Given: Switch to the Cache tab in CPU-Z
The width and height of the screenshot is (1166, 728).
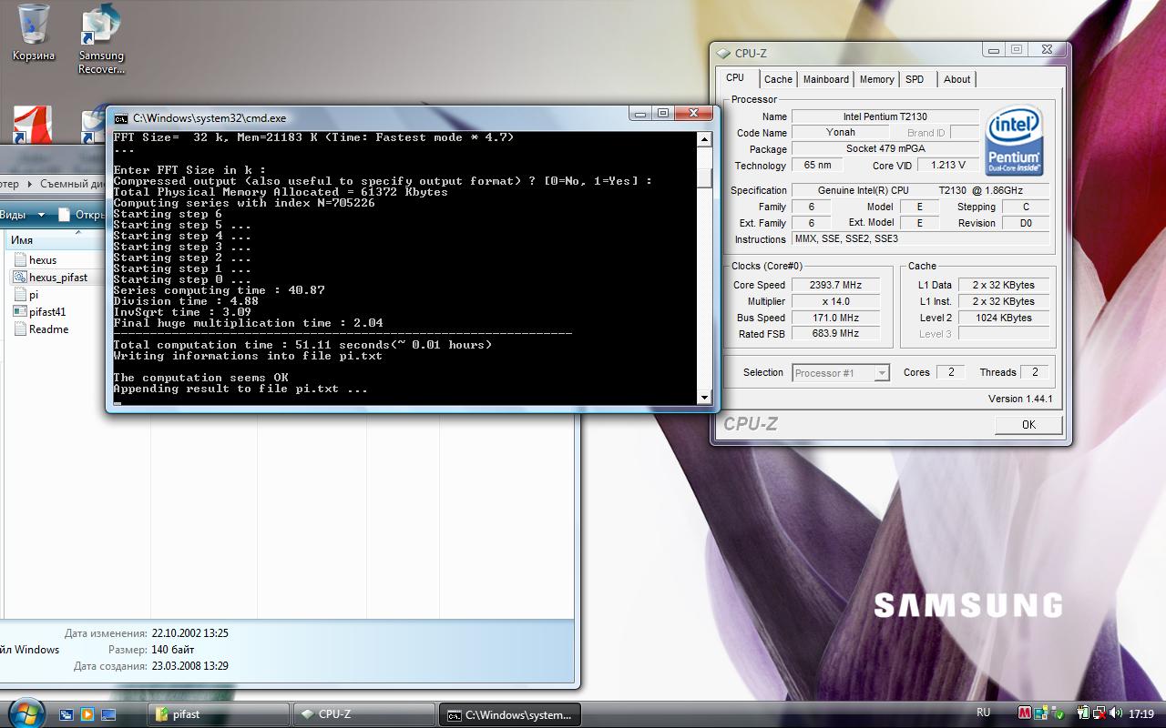Looking at the screenshot, I should click(778, 79).
